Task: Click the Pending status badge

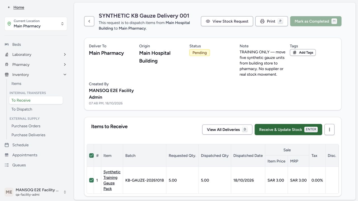Action: (200, 53)
